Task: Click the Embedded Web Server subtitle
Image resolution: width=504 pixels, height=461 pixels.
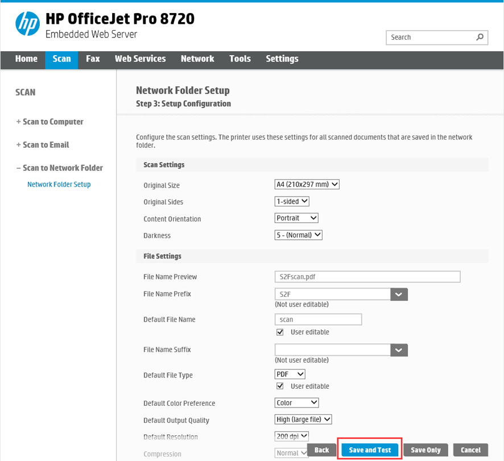Action: pos(91,34)
